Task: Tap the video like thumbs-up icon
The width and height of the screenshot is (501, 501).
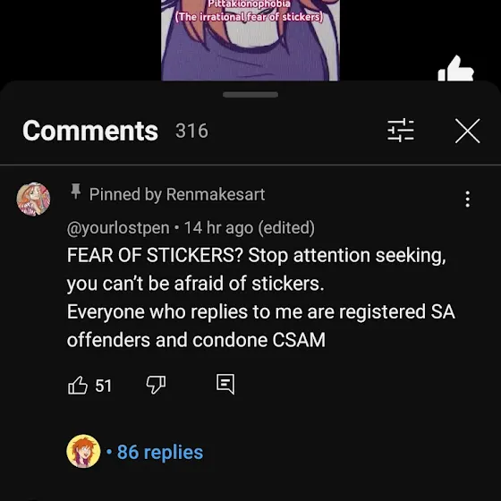Action: coord(455,69)
